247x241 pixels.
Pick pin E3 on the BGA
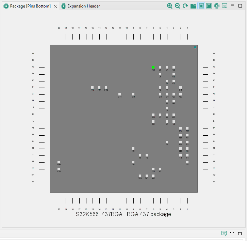[174, 81]
